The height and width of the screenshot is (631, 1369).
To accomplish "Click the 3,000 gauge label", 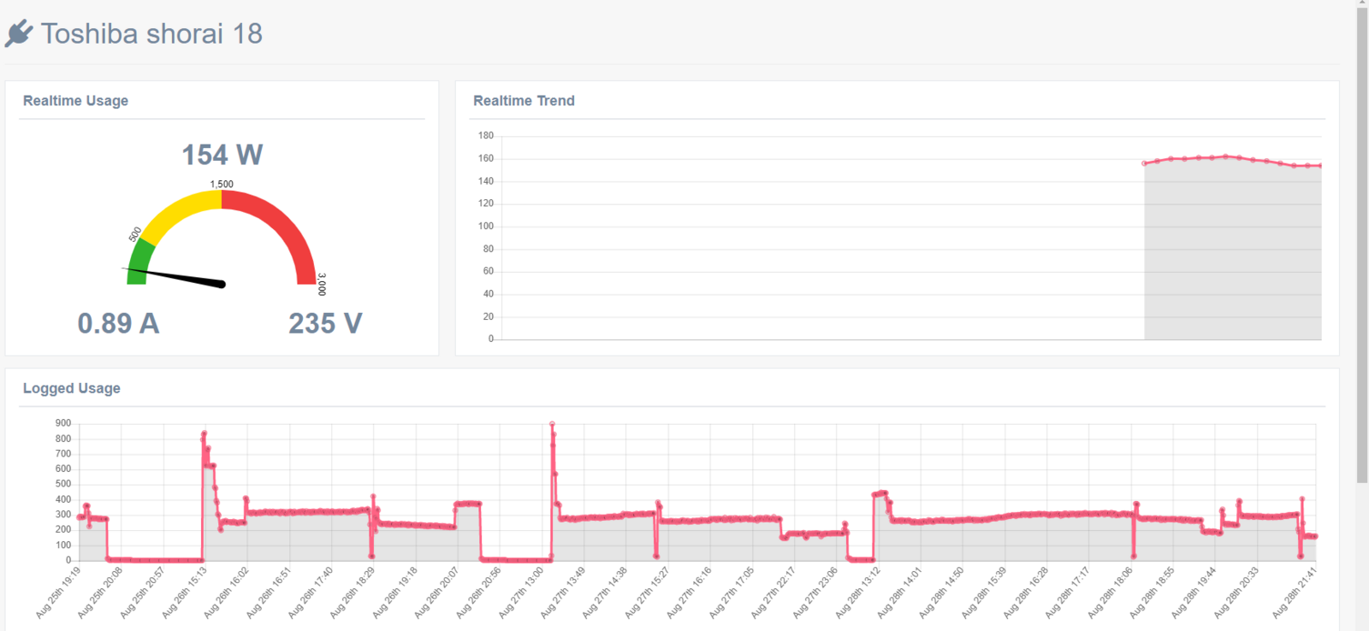I will [x=322, y=285].
